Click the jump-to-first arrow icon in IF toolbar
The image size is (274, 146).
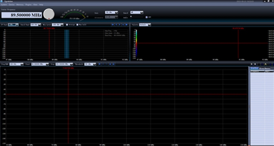(113, 24)
